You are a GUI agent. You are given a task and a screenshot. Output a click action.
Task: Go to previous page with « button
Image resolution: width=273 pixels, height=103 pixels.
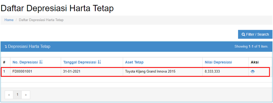coord(9,95)
